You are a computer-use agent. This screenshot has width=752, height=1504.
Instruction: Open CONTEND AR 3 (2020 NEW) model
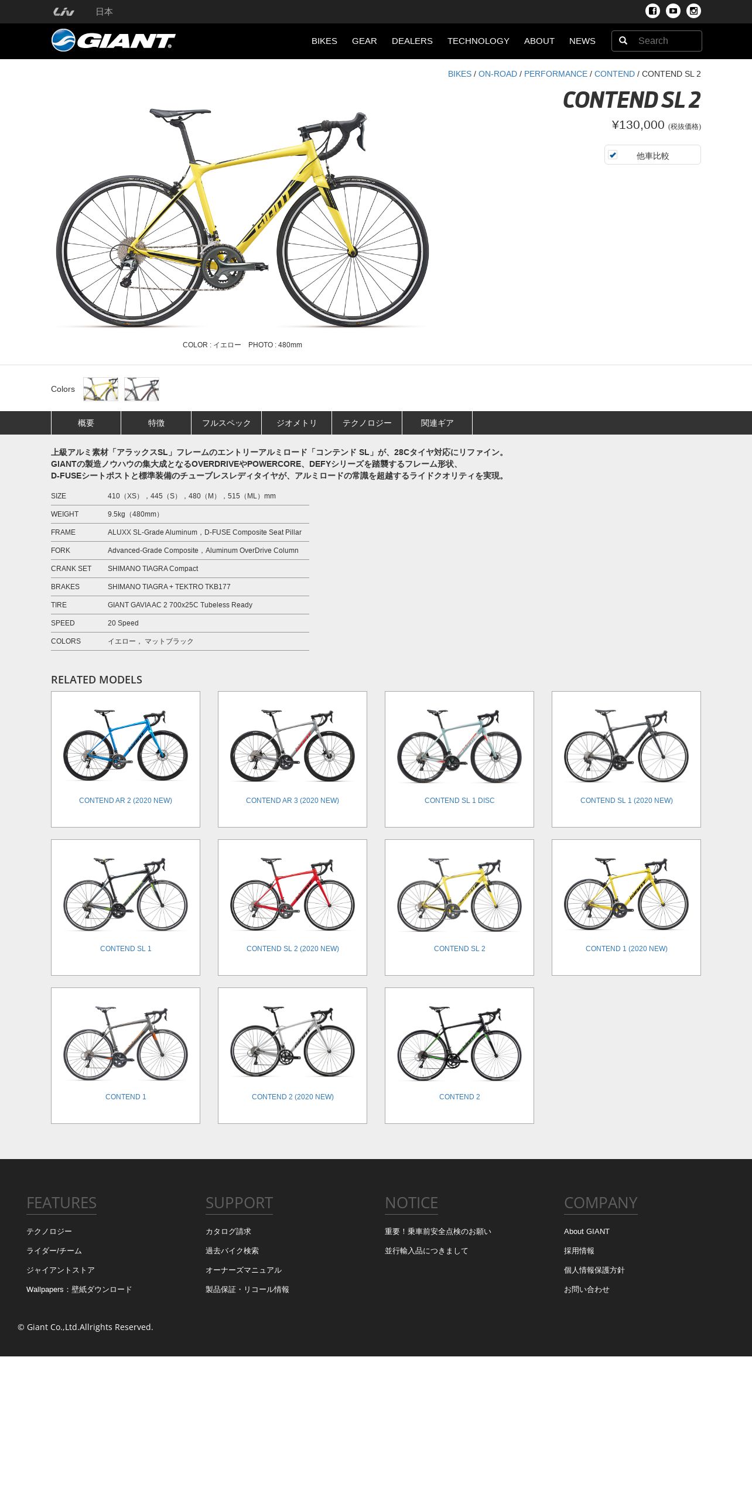coord(292,759)
